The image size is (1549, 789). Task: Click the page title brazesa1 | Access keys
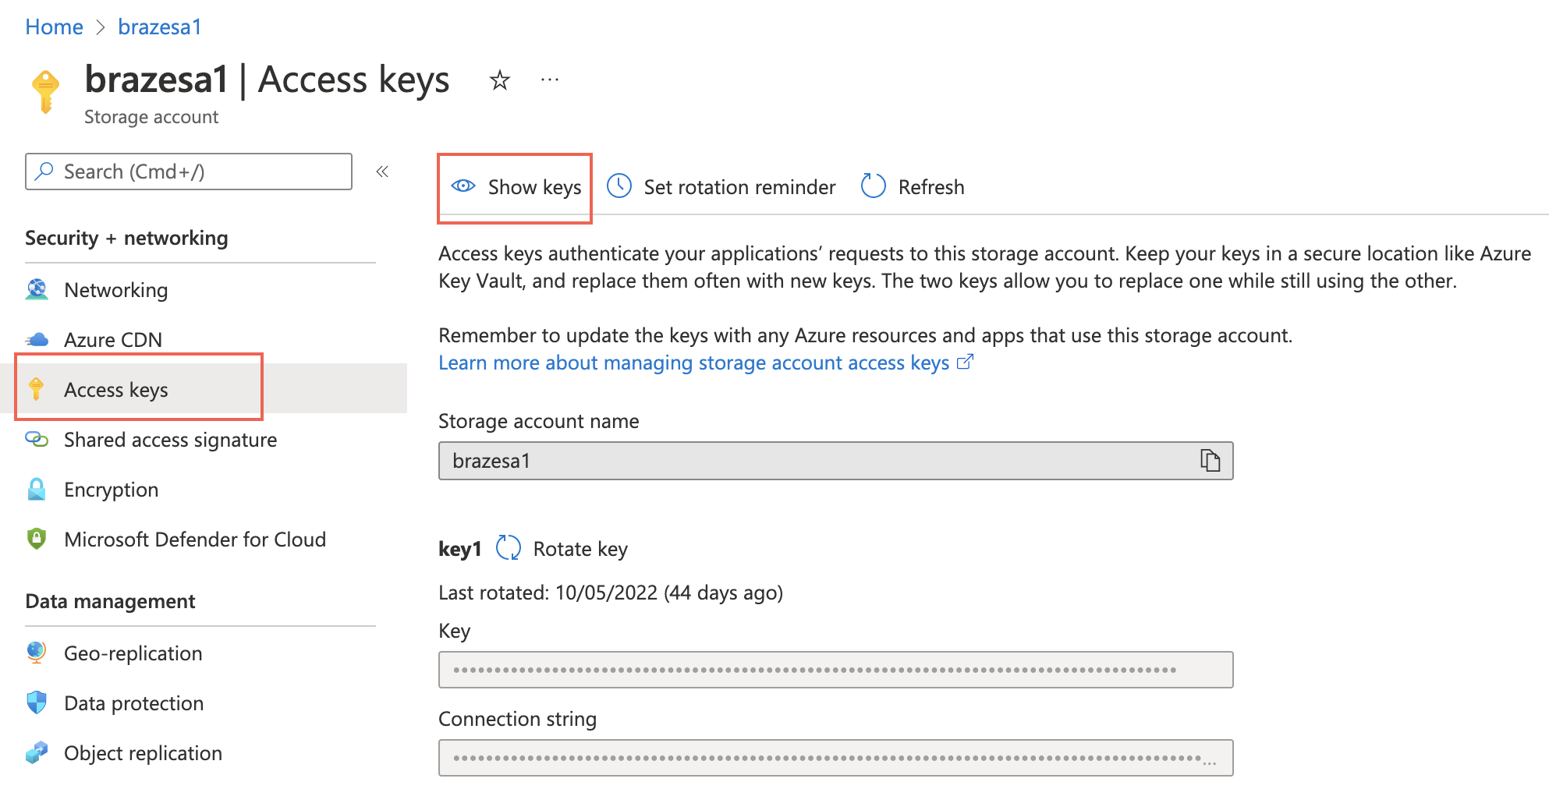click(x=267, y=80)
